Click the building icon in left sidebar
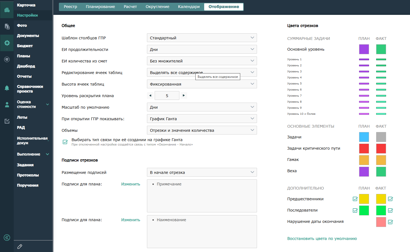 7,10
